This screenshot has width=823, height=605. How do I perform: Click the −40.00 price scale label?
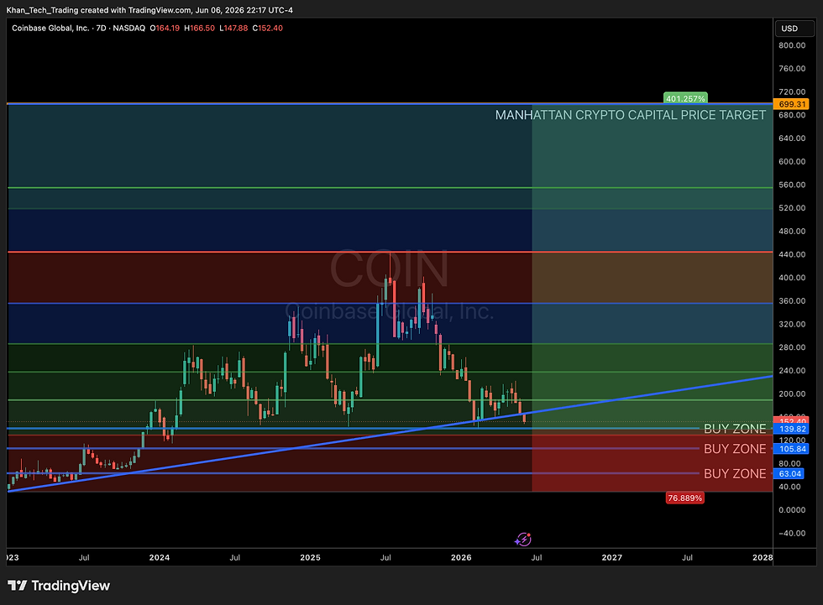point(792,533)
